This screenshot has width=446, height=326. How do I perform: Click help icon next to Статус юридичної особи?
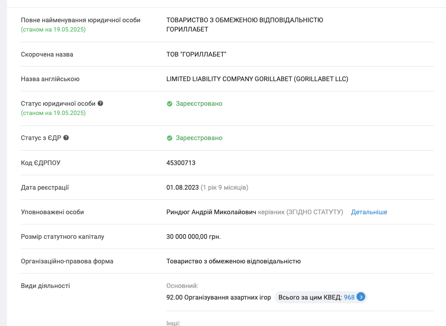[x=100, y=103]
